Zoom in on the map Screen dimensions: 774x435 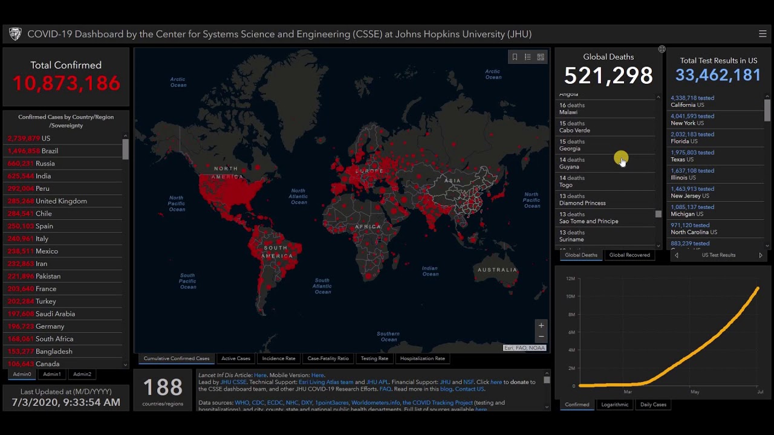coord(541,325)
